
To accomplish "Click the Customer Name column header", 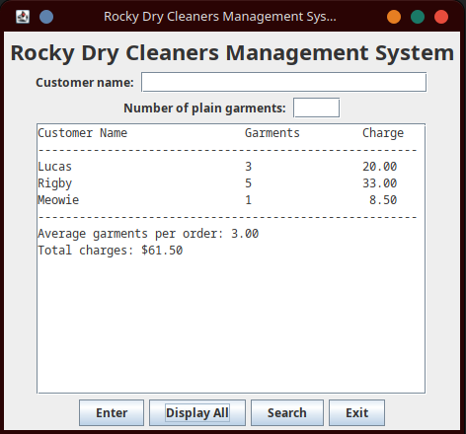I will 82,133.
